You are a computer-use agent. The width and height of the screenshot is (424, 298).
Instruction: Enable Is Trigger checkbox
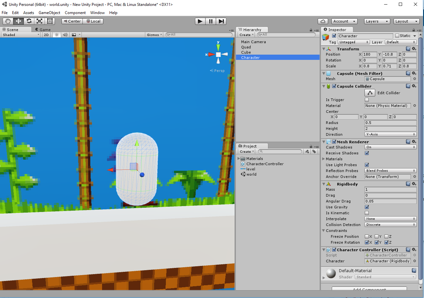[x=367, y=100]
